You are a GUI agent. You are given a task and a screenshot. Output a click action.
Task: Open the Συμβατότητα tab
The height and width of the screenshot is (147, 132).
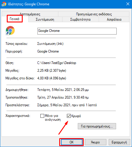tap(80, 19)
